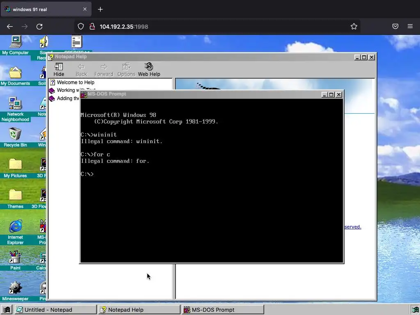
Task: Open the Recycle Bin icon
Action: pos(15,137)
